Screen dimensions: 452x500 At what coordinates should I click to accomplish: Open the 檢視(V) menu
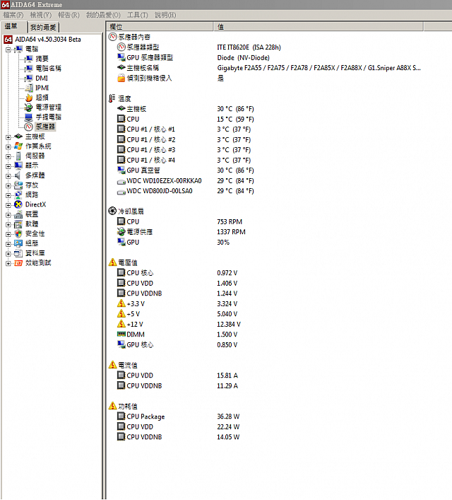click(x=41, y=15)
